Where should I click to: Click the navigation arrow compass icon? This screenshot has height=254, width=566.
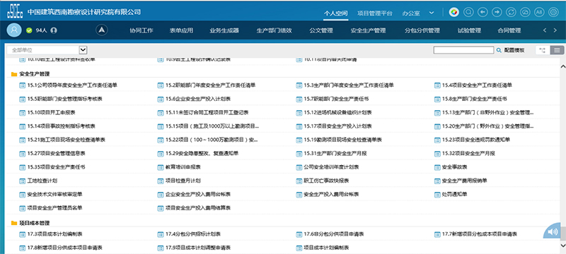click(x=102, y=30)
